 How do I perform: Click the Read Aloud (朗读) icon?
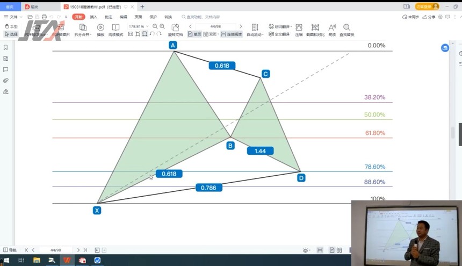[x=332, y=30]
